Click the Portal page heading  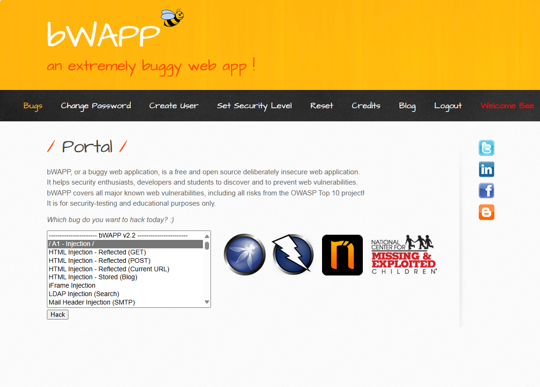(x=87, y=147)
